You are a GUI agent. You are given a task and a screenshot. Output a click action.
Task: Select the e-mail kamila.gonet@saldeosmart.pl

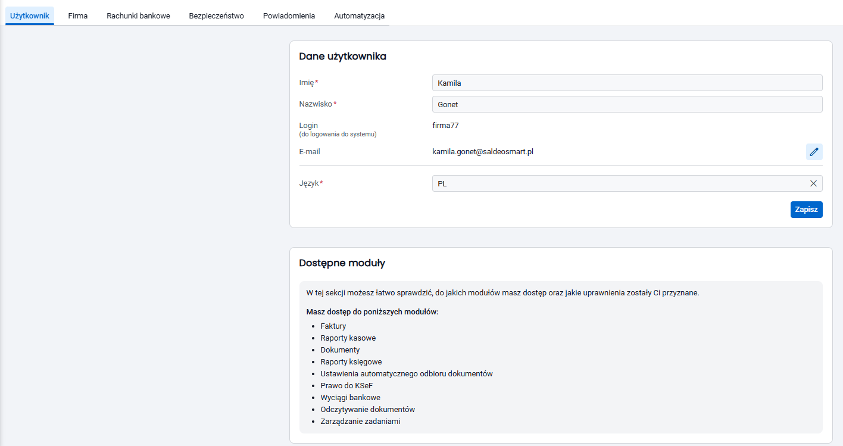pyautogui.click(x=483, y=152)
